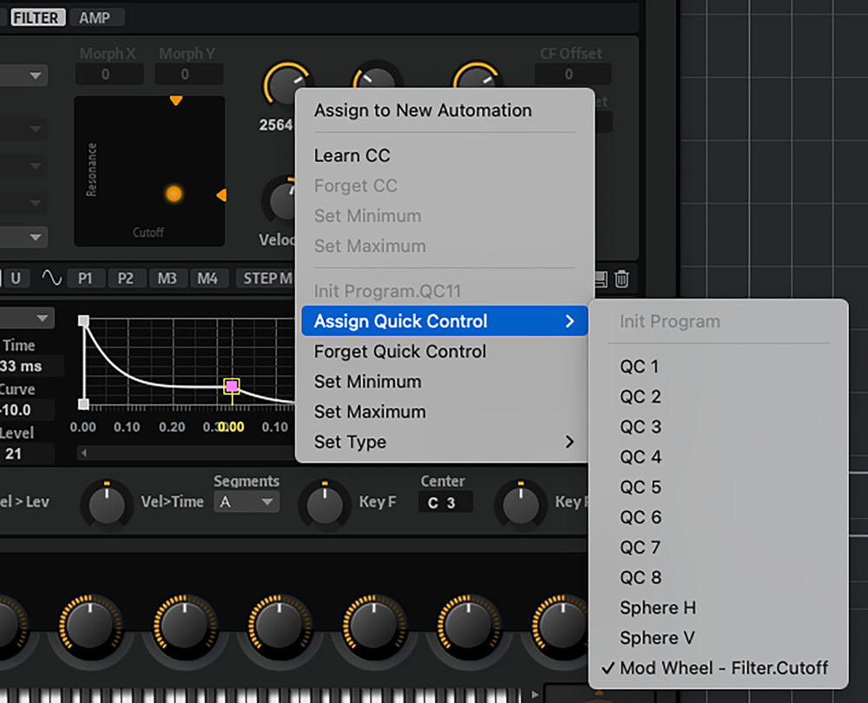Select the checked Mod Wheel - Filter.Cutoff option
The width and height of the screenshot is (868, 703).
[723, 667]
